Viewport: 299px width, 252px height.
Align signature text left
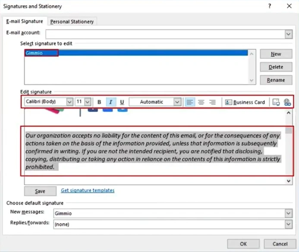190,102
